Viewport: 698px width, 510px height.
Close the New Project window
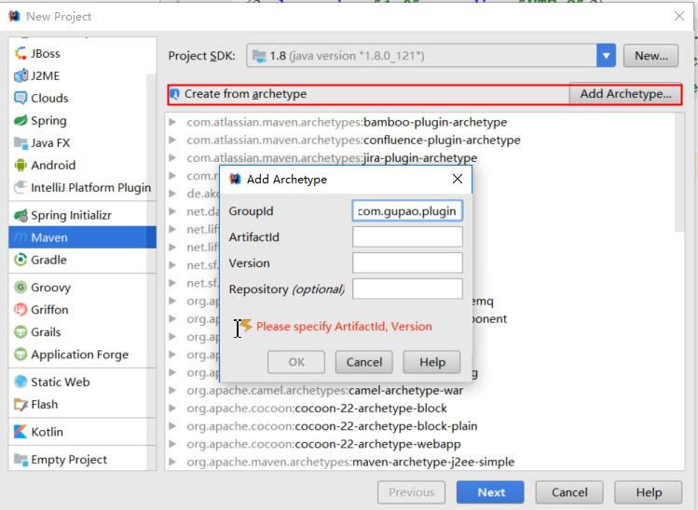pos(678,17)
